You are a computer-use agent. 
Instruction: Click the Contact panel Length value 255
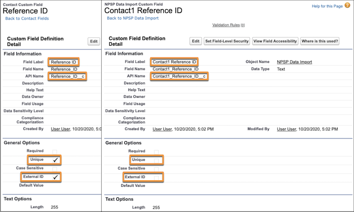(x=54, y=207)
